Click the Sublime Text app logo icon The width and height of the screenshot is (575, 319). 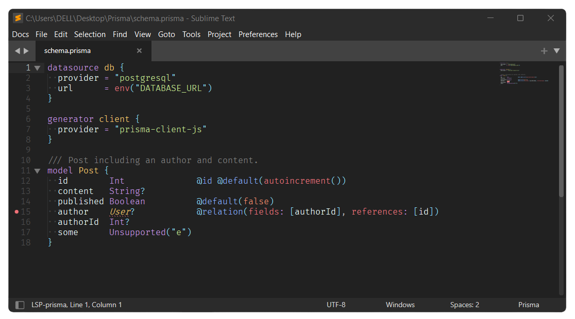tap(18, 18)
